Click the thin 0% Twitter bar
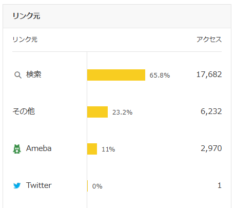This screenshot has width=235, height=208. click(87, 186)
